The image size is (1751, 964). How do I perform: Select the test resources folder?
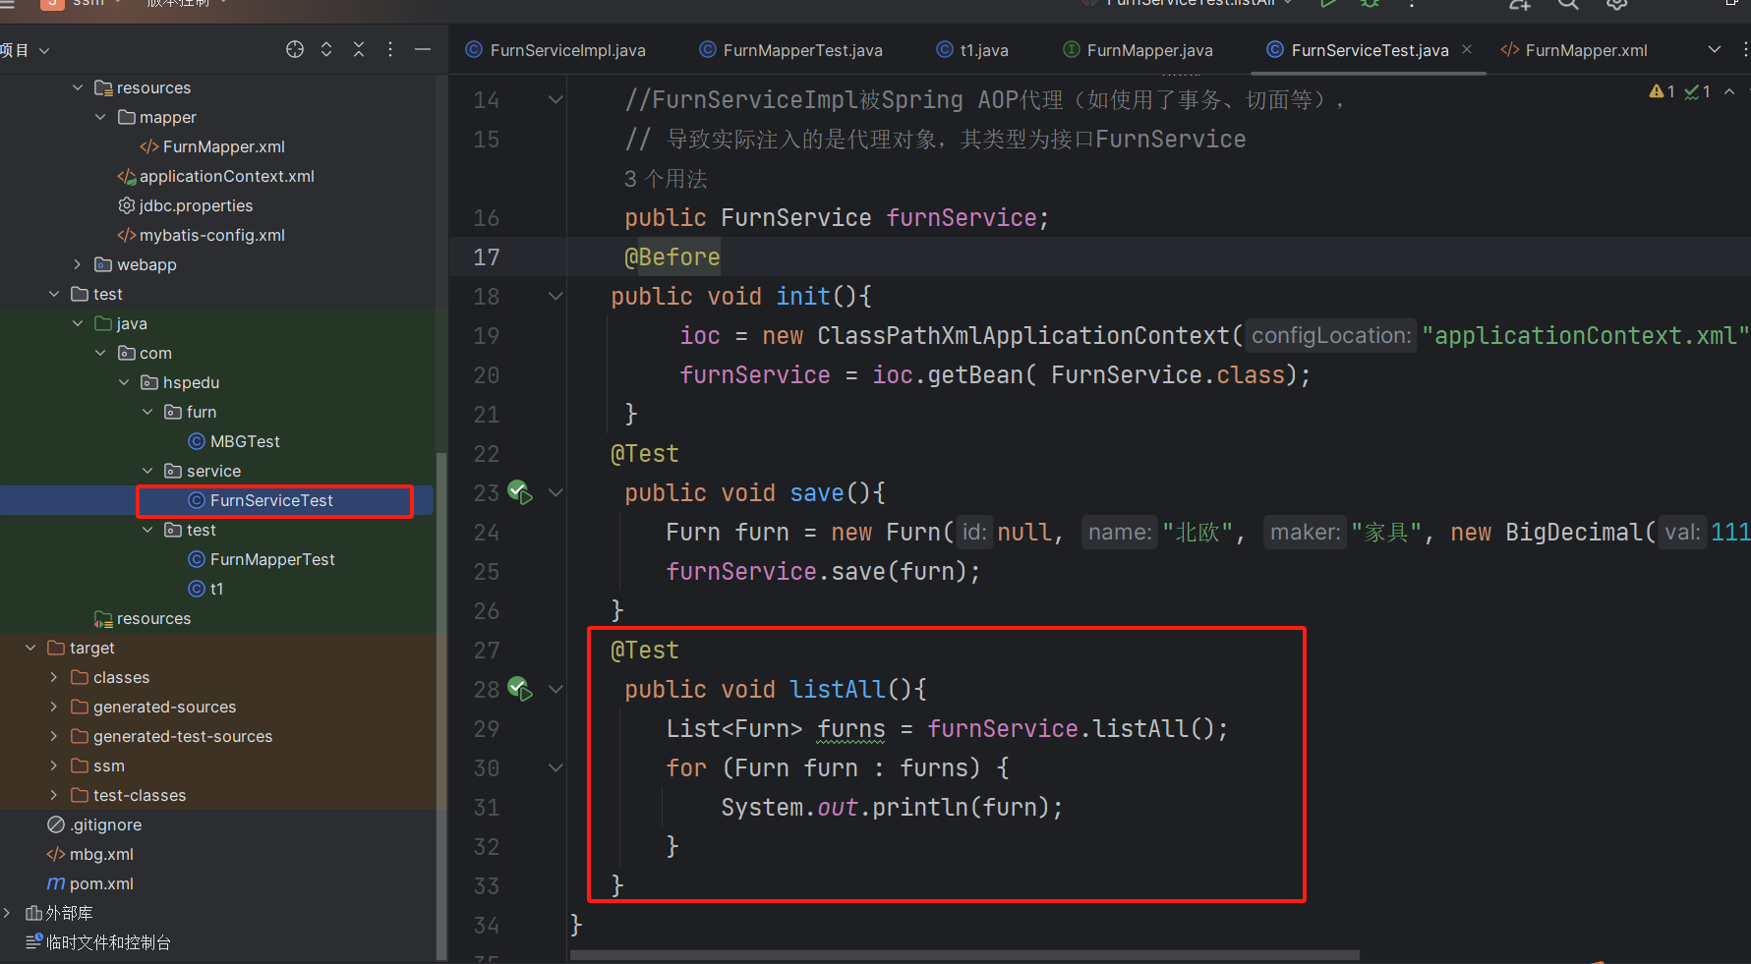tap(143, 618)
